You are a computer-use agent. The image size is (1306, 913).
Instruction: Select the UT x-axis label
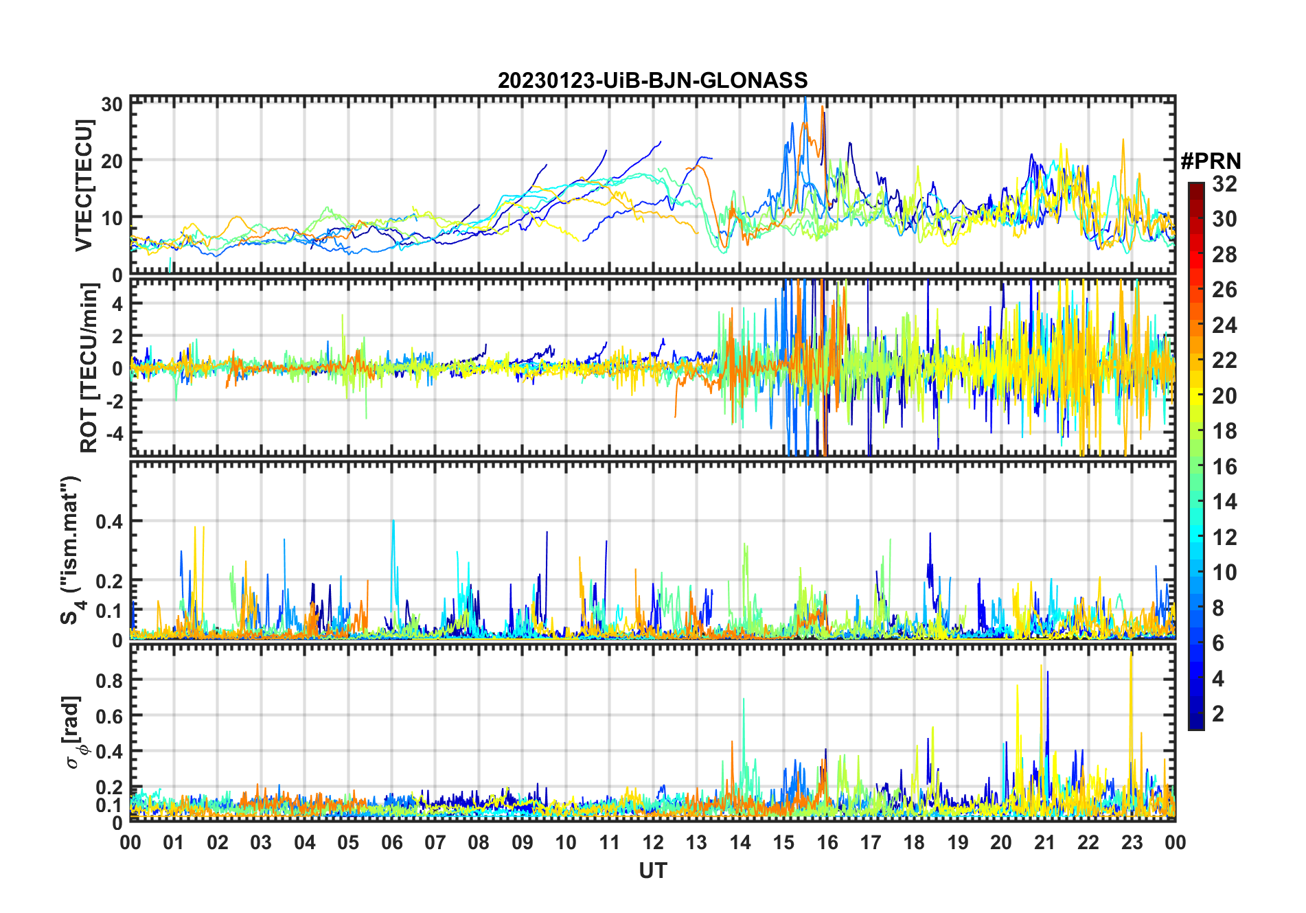tap(652, 870)
